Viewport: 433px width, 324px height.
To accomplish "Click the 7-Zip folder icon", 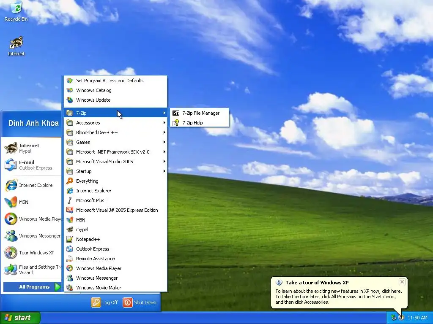I will tap(70, 113).
